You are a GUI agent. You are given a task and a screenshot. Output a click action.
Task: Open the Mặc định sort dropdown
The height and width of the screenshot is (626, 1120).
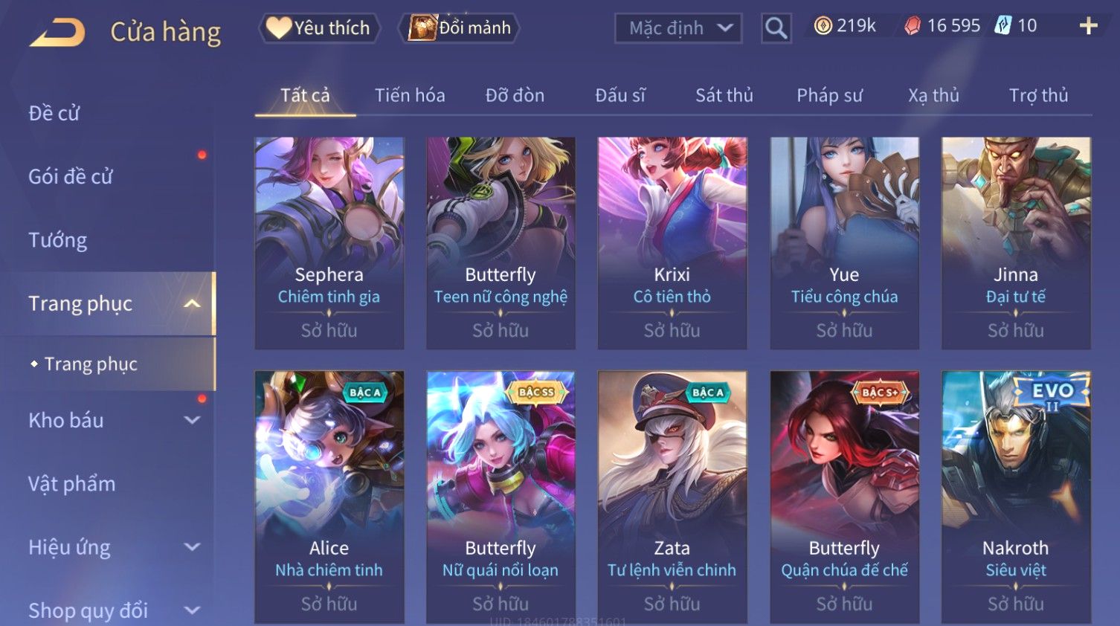tap(678, 28)
